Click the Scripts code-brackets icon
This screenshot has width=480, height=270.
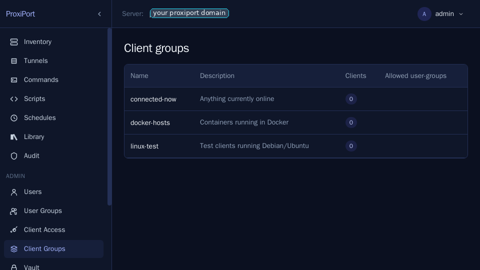pos(14,99)
